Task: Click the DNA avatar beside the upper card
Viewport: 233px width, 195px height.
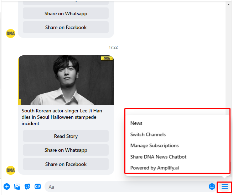Action: click(x=11, y=34)
